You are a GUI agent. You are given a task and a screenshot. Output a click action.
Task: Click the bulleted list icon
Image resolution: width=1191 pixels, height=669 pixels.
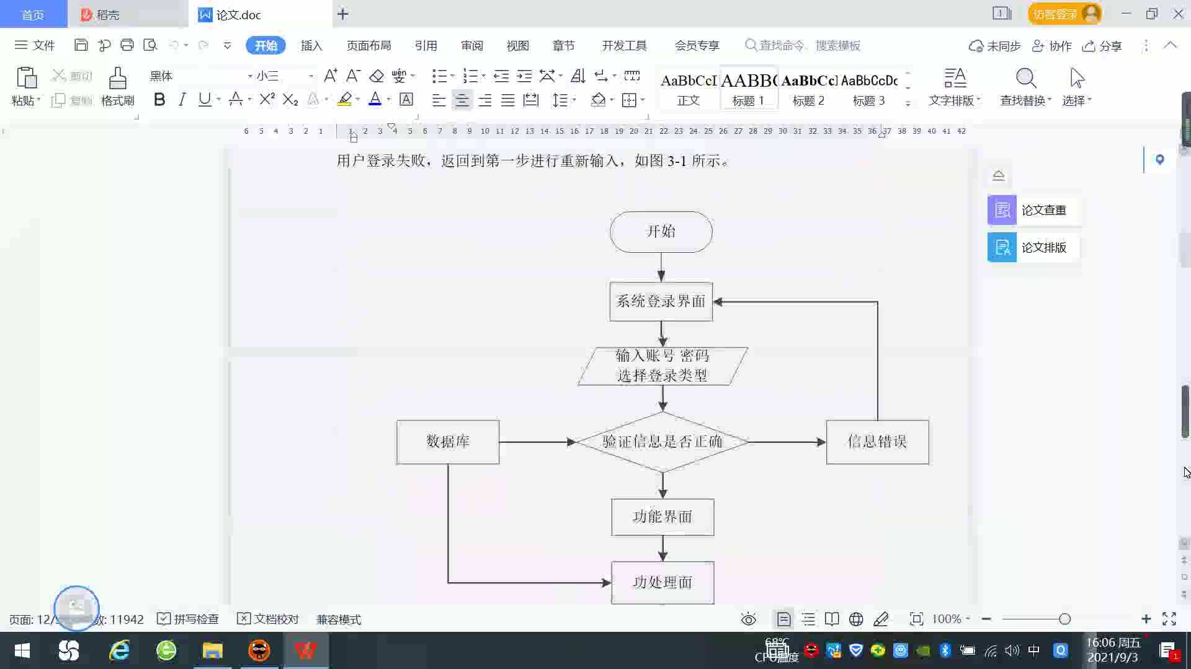coord(439,76)
